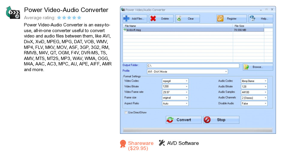
Task: Click the Add Files button label
Action: click(x=138, y=19)
